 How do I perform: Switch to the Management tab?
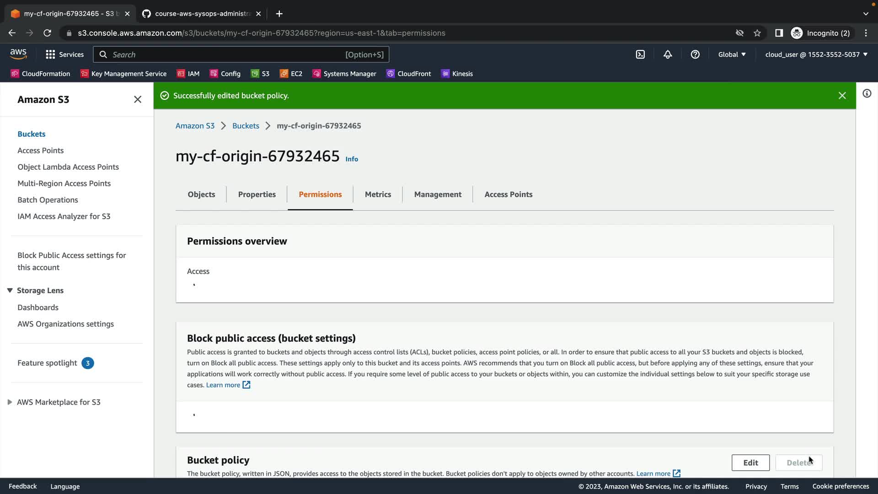(x=438, y=194)
